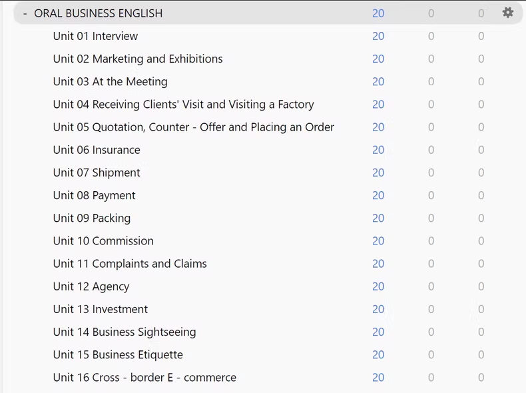Select Unit 15 Business Etiquette deck
The width and height of the screenshot is (526, 393).
pyautogui.click(x=118, y=355)
